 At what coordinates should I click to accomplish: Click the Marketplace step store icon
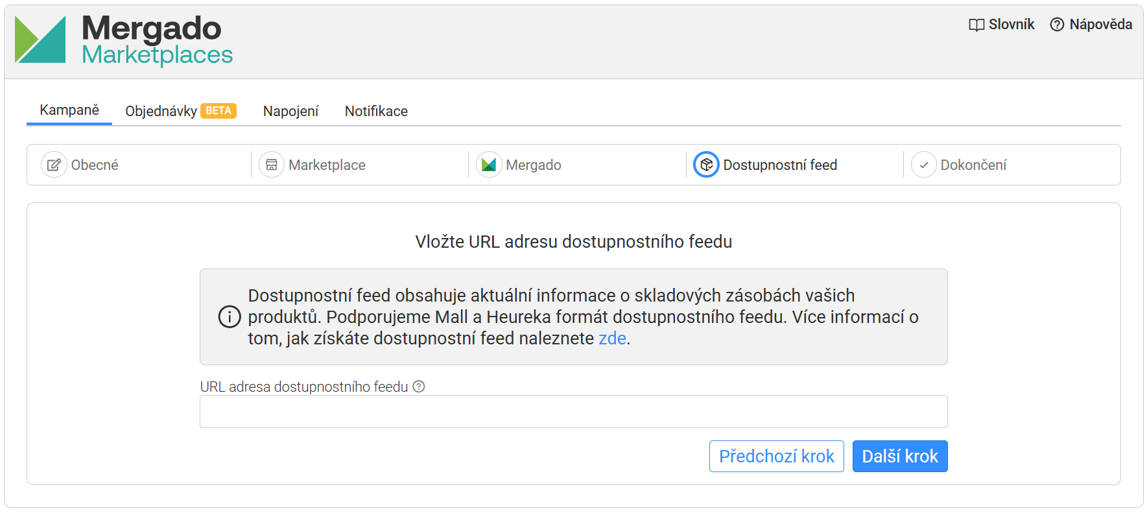[x=272, y=165]
